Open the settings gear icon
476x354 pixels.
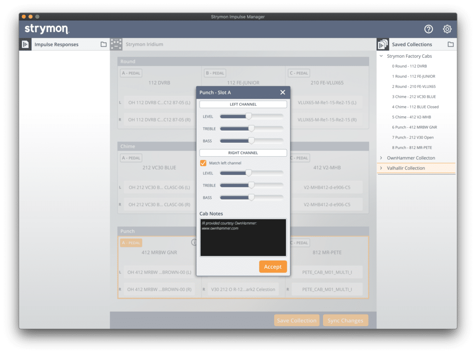[x=447, y=29]
